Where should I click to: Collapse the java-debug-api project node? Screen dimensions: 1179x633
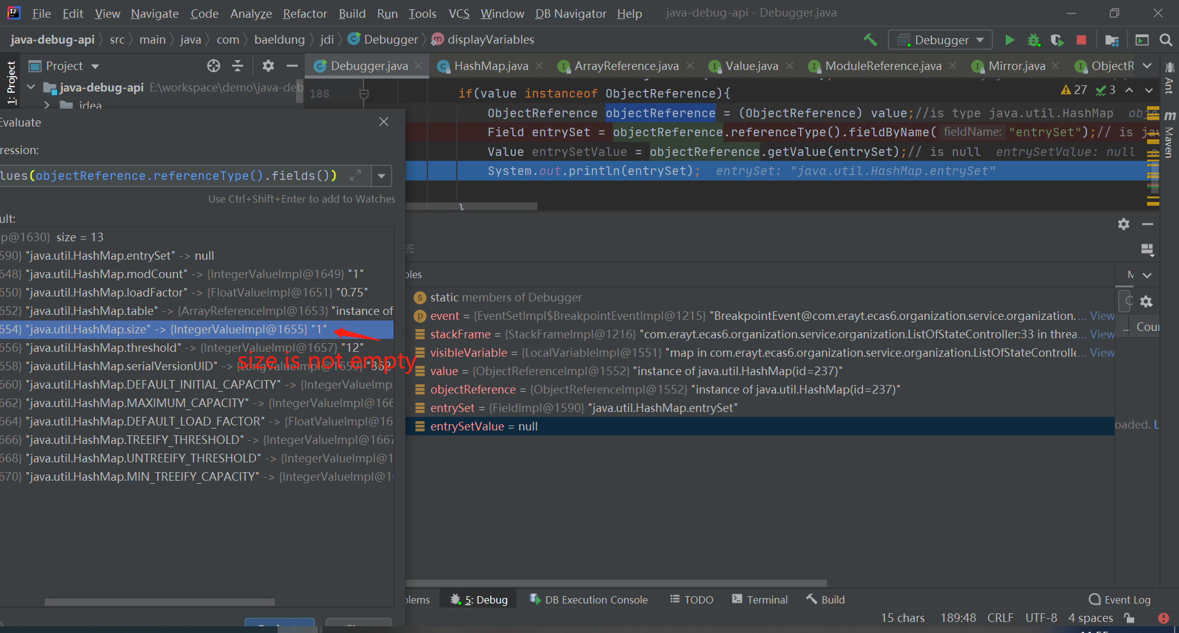(31, 87)
